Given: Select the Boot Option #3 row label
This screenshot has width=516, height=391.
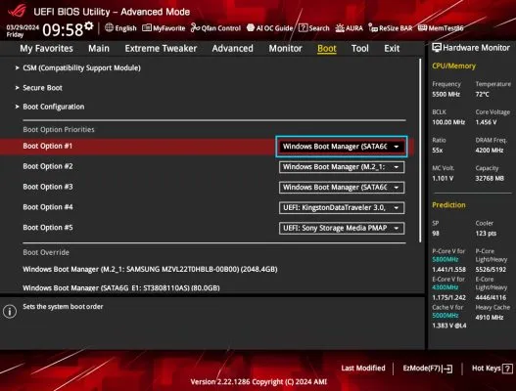Looking at the screenshot, I should (x=48, y=187).
